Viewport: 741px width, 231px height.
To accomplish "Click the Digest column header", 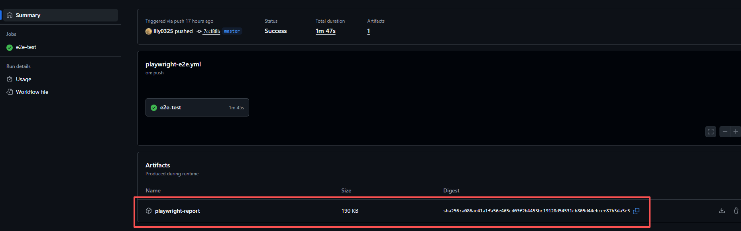I will coord(451,190).
